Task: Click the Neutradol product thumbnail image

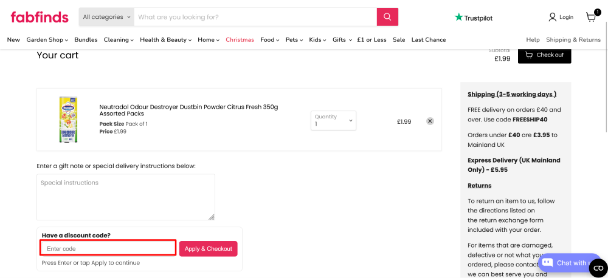Action: click(68, 119)
